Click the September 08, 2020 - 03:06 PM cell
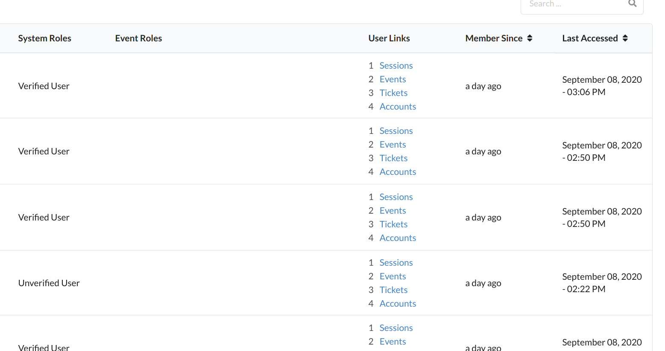This screenshot has height=351, width=665. [602, 86]
